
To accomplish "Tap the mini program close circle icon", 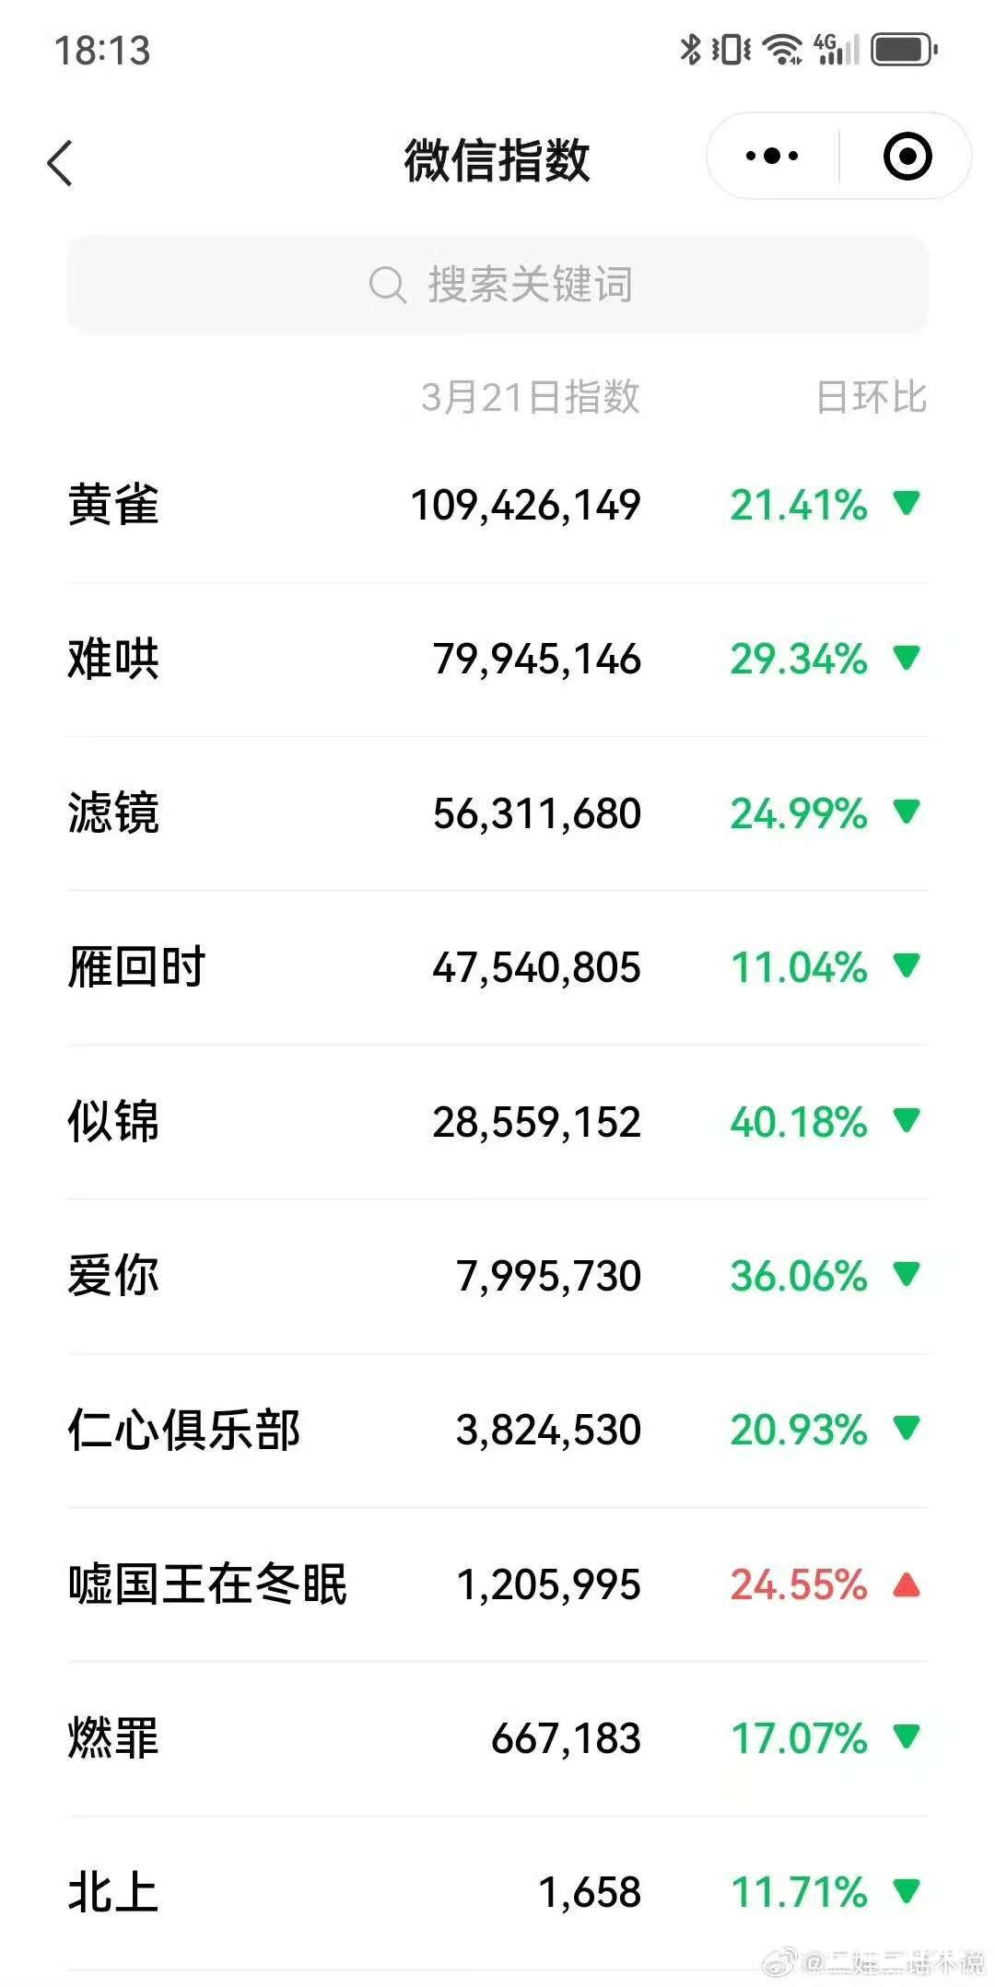I will pos(907,157).
